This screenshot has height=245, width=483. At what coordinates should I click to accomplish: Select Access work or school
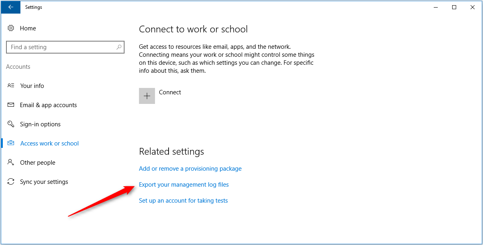pyautogui.click(x=50, y=143)
